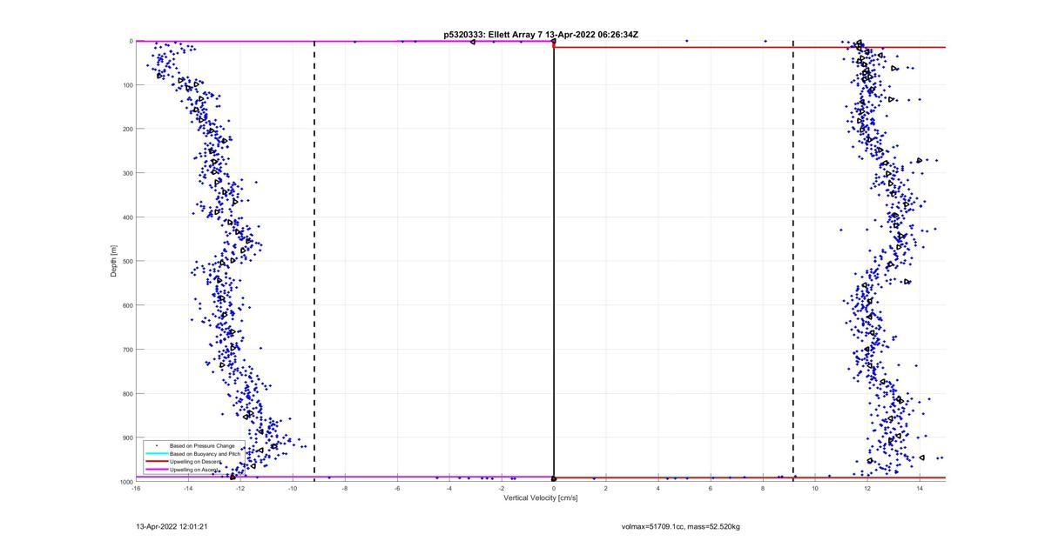
Task: Click the magenta line sample in legend
Action: pyautogui.click(x=156, y=470)
